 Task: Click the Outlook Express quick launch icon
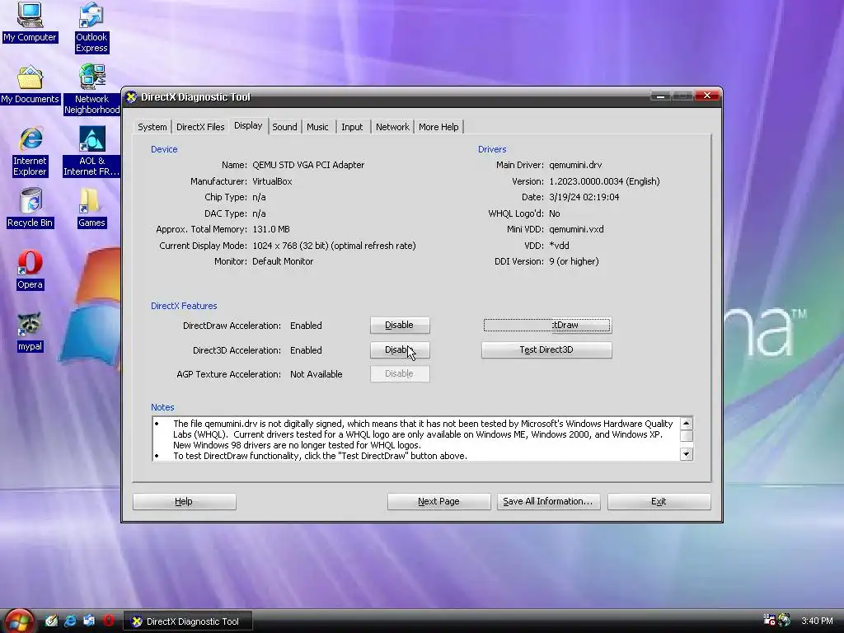(x=89, y=621)
